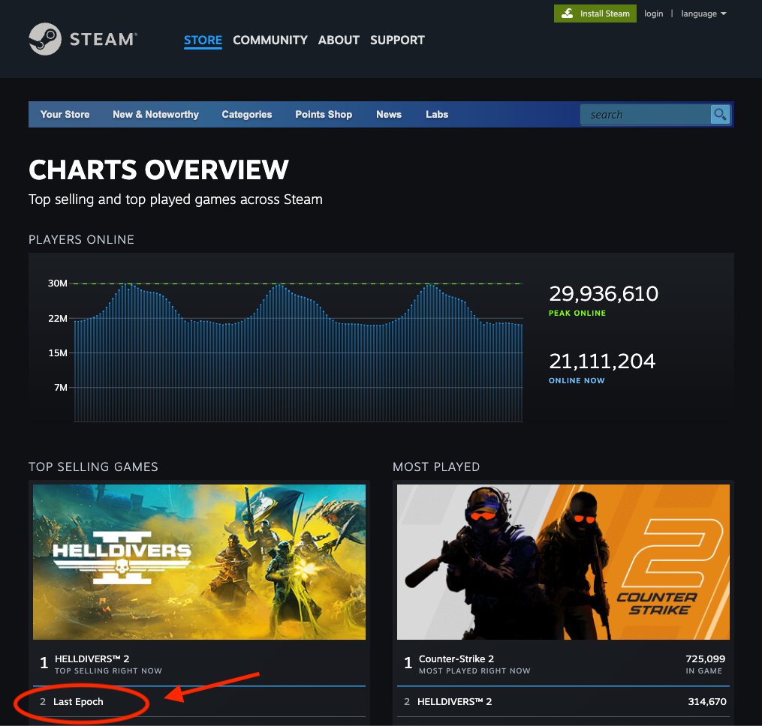
Task: Go to New & Noteworthy
Action: [x=155, y=114]
